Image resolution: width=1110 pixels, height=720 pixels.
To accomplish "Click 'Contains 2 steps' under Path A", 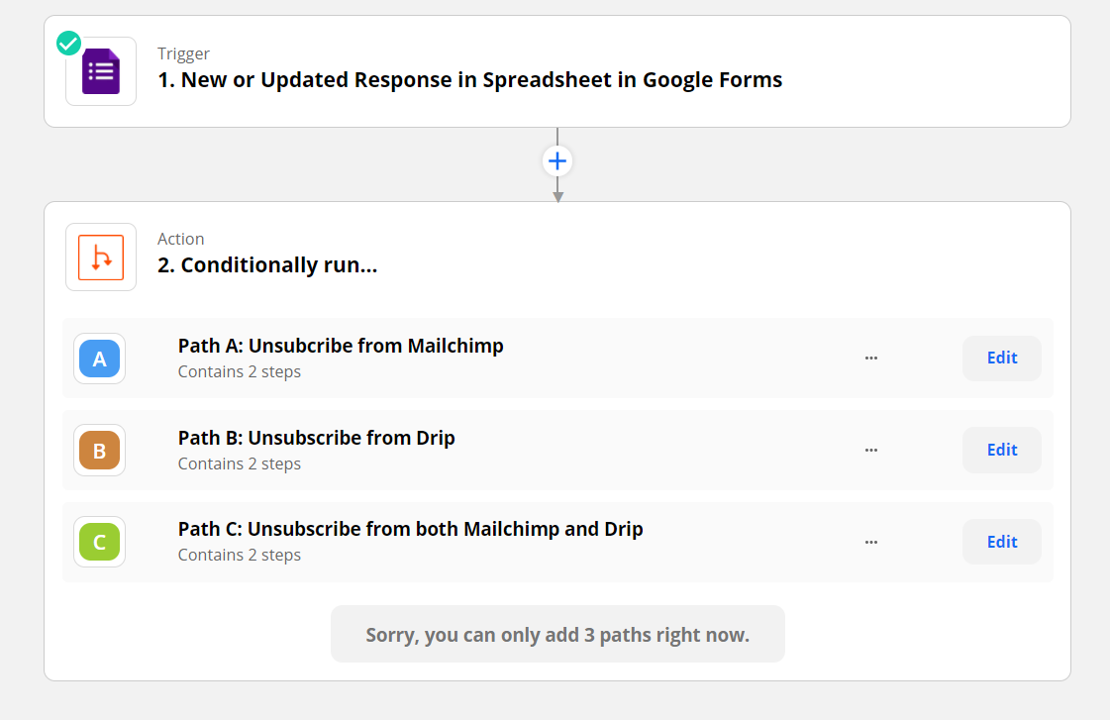I will tap(240, 372).
